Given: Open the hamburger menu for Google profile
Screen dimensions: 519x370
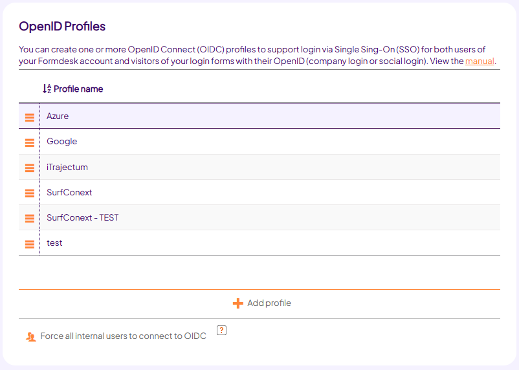Looking at the screenshot, I should (30, 143).
